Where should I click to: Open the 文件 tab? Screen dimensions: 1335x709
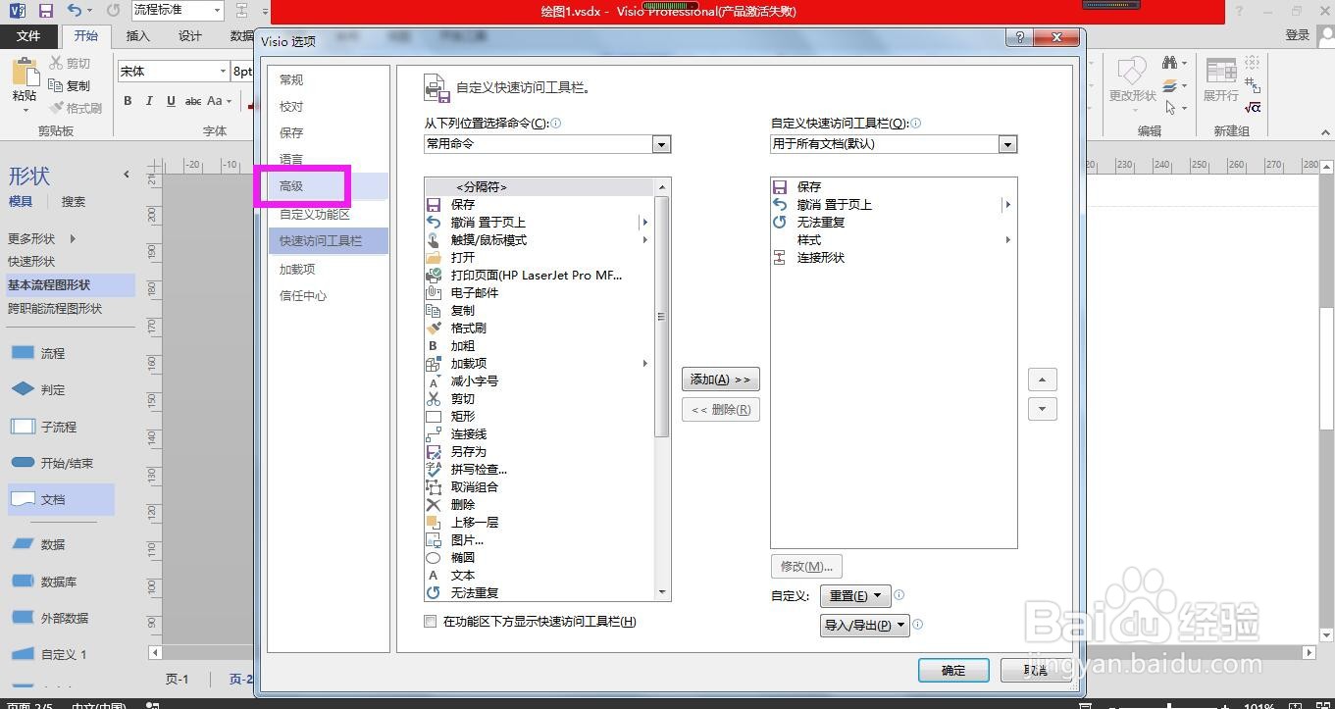tap(28, 35)
